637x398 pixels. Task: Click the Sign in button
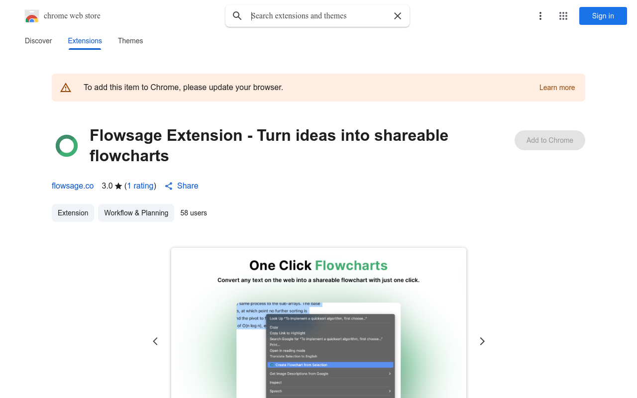click(x=603, y=16)
